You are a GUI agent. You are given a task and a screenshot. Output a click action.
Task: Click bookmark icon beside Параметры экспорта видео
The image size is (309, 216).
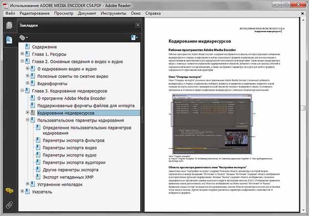38,147
